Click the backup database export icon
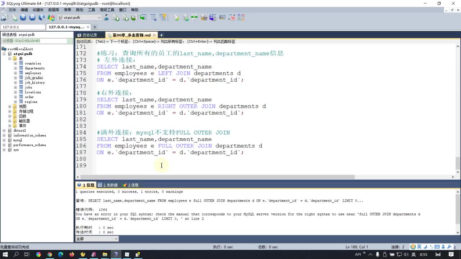 pyautogui.click(x=125, y=17)
